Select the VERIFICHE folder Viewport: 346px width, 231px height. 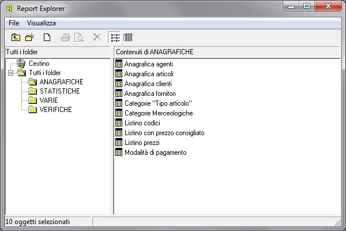point(55,110)
